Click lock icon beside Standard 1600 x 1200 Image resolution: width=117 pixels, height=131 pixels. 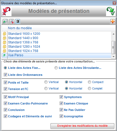pos(5,34)
